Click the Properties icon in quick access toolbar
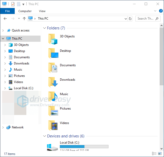Screen dimensions: 164x157 coord(13,4)
